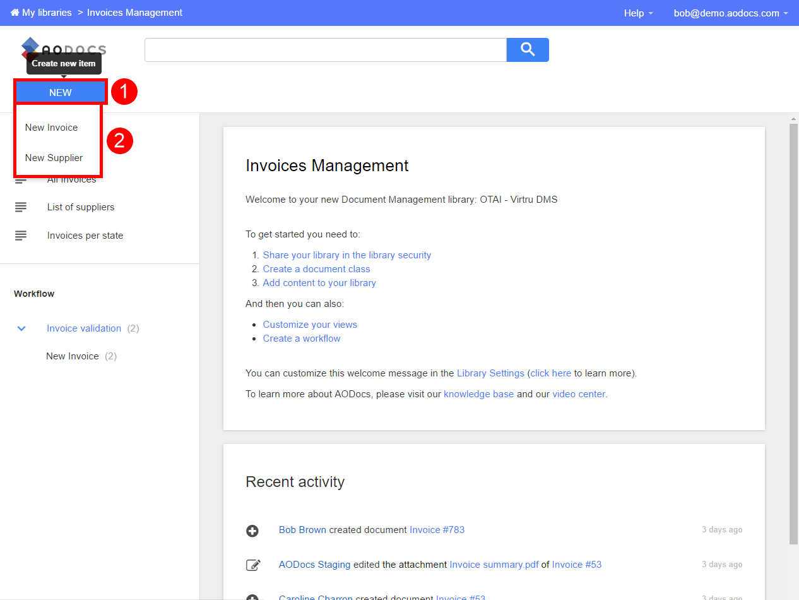799x600 pixels.
Task: Open AODocs Staging user link
Action: click(315, 565)
